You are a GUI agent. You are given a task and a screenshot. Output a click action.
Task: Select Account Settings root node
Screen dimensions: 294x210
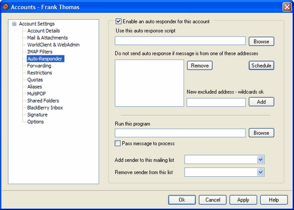tap(37, 24)
